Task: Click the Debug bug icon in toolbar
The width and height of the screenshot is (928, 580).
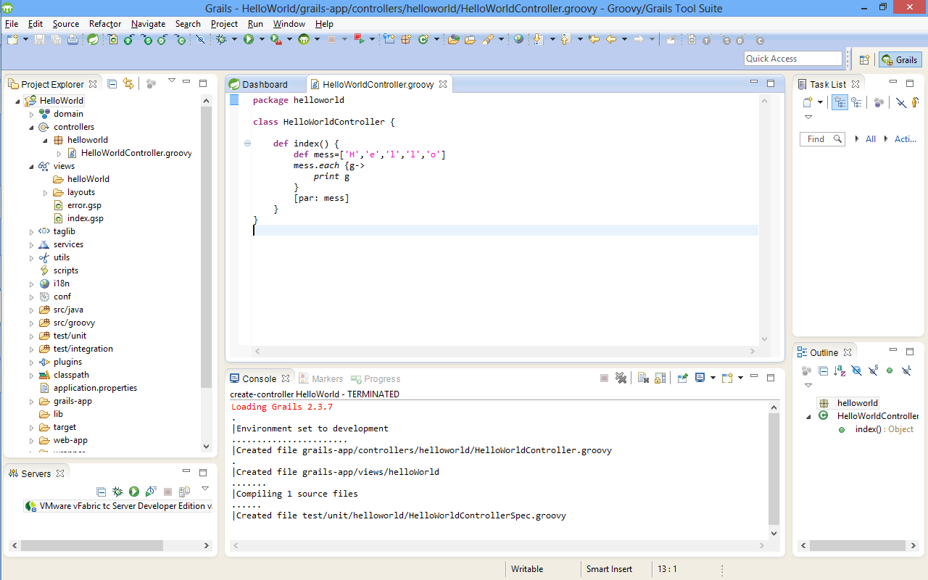Action: pos(220,39)
